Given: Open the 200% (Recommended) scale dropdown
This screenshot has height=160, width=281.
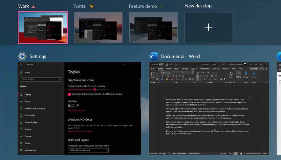Looking at the screenshot, I should tap(88, 150).
